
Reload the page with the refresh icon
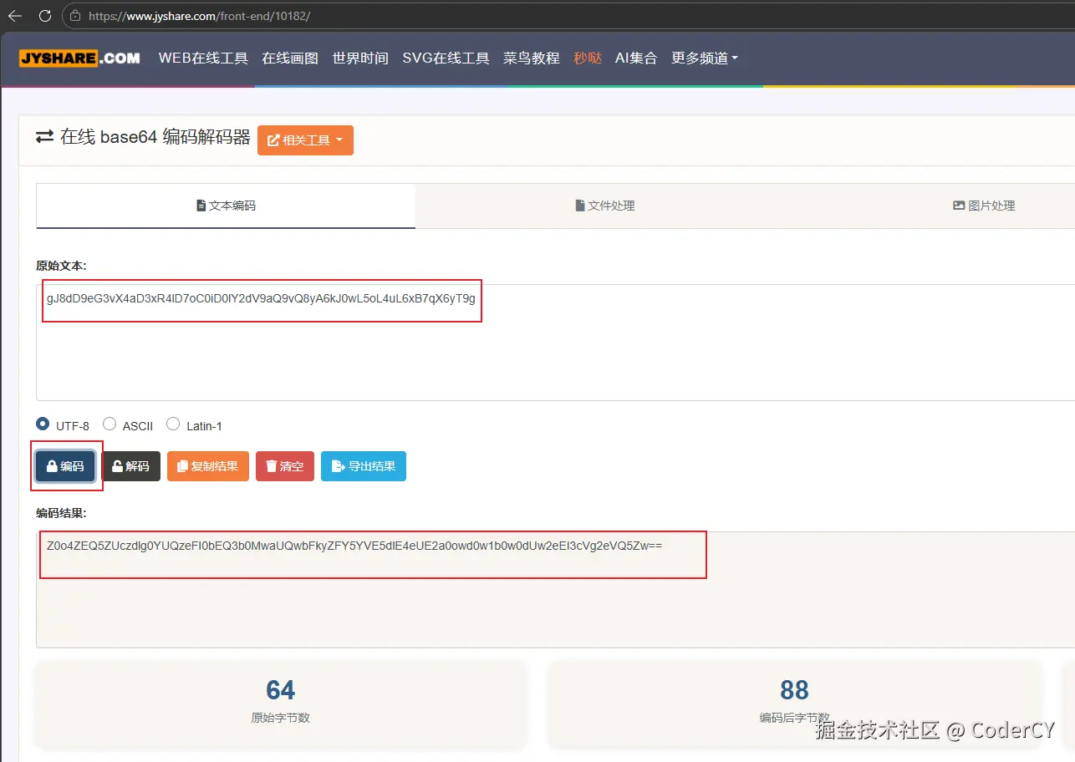click(45, 16)
